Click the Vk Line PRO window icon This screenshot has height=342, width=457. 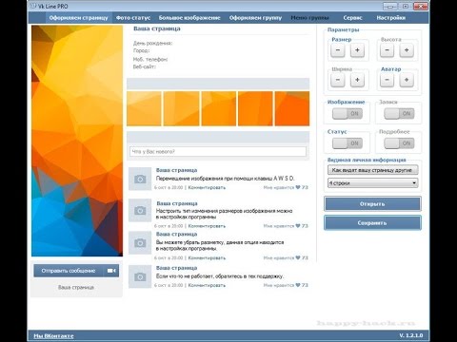pos(32,6)
